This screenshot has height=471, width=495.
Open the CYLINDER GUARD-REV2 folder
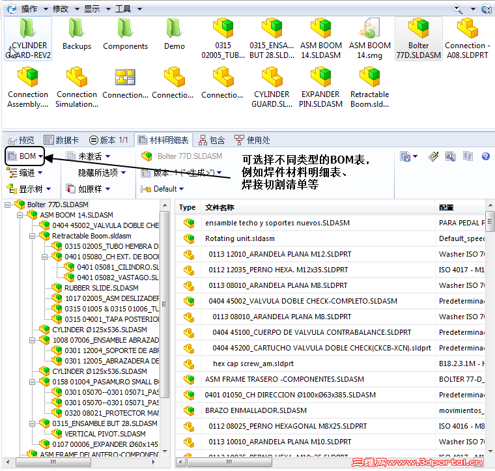tap(28, 38)
